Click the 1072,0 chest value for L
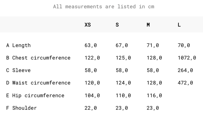 (187, 58)
